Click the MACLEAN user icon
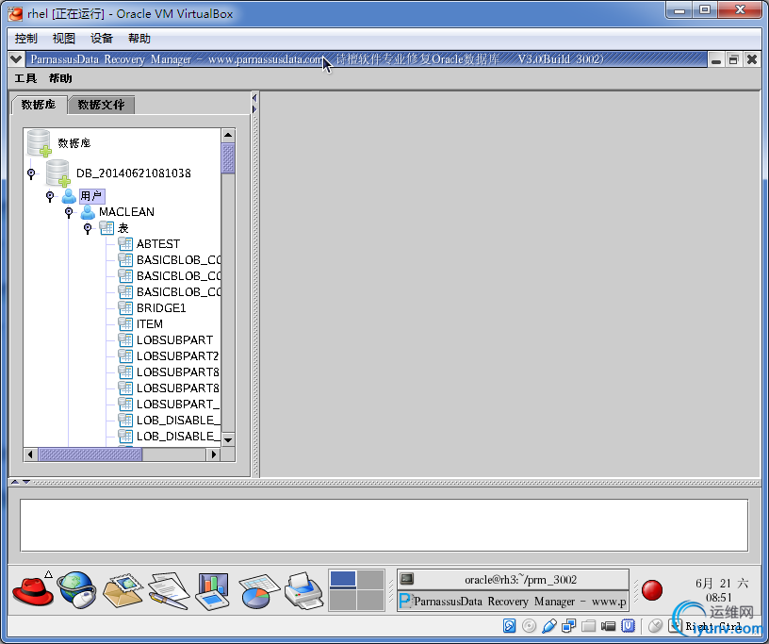769x644 pixels. point(88,212)
